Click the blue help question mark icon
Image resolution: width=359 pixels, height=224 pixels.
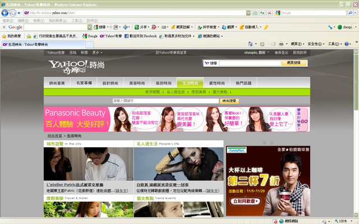[347, 44]
